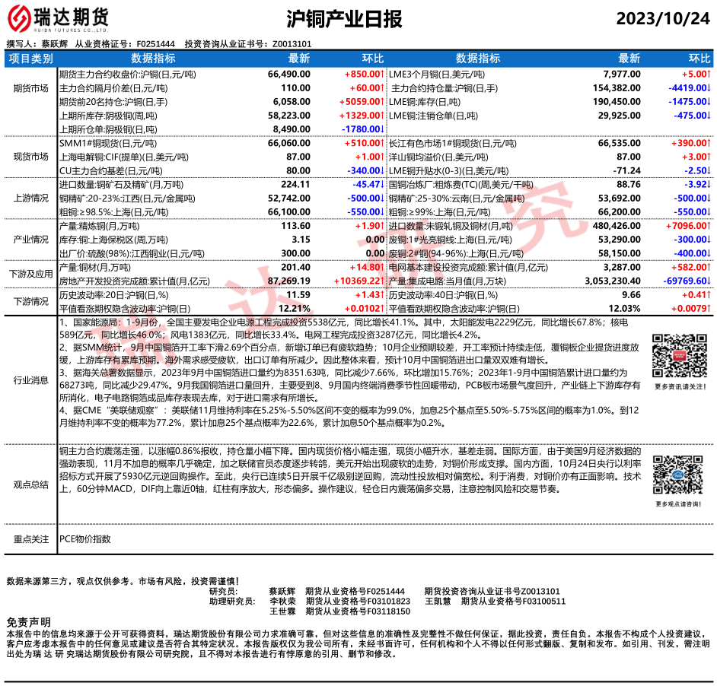Select the 现货市场 category cell

point(30,157)
